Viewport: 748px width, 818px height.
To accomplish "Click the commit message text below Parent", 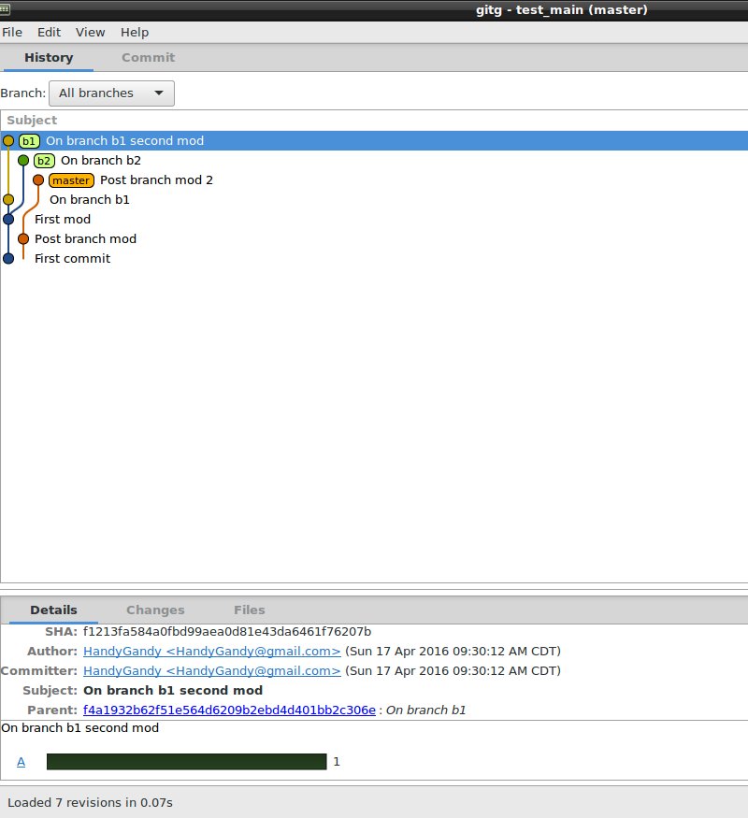I will [x=79, y=728].
